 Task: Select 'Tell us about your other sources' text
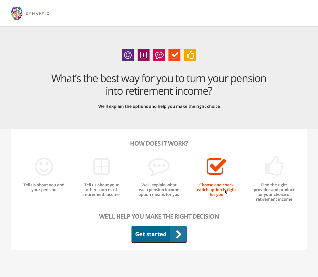(101, 190)
